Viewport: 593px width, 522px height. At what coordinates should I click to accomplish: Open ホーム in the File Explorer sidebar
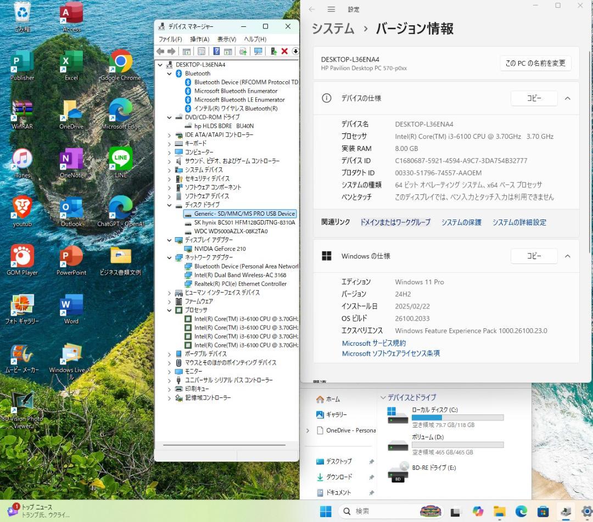[332, 398]
